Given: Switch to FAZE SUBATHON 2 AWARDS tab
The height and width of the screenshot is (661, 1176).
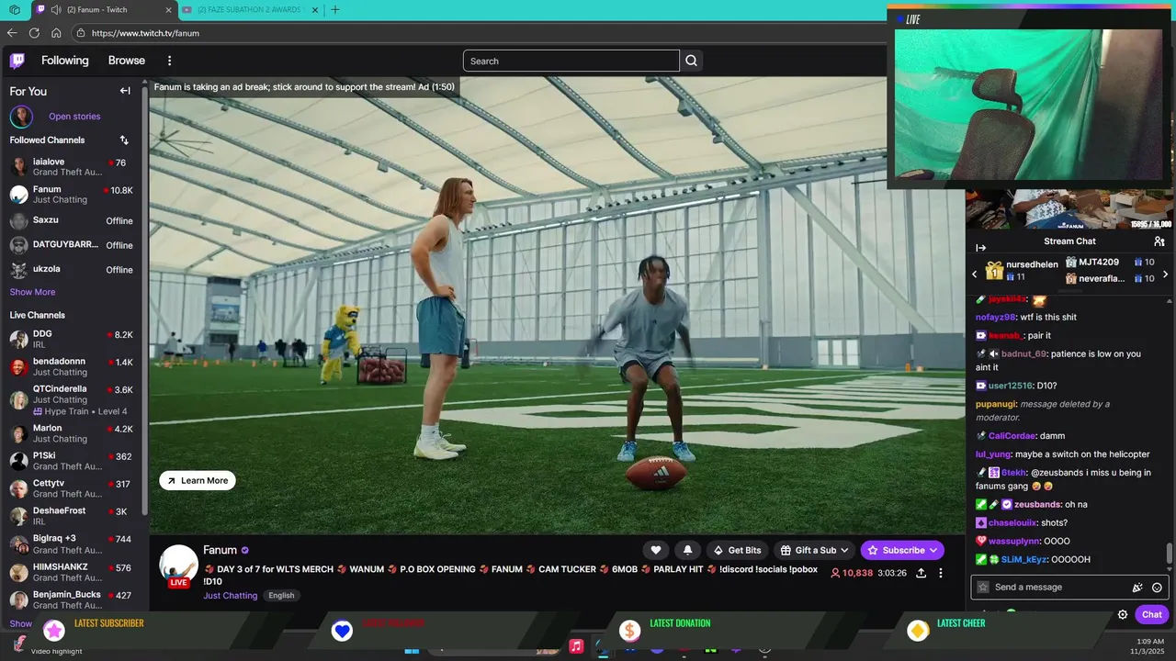Looking at the screenshot, I should (251, 10).
